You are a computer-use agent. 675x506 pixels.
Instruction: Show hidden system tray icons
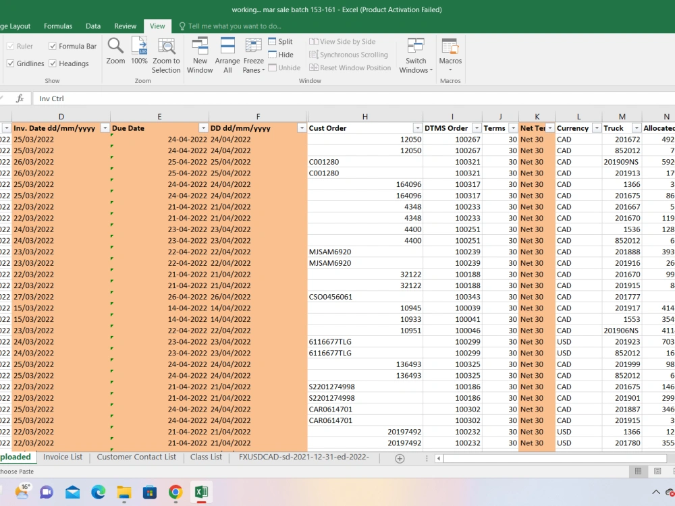point(655,492)
